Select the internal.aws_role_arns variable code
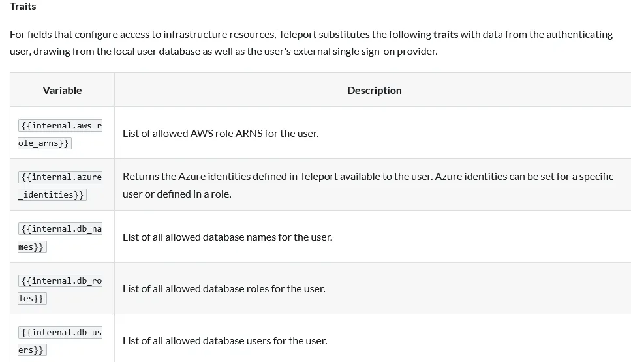 point(60,134)
